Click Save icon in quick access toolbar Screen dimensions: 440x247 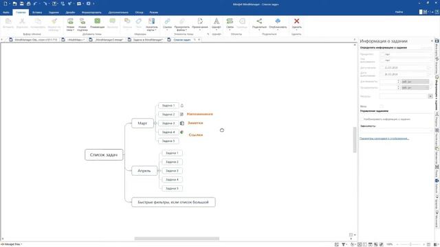pyautogui.click(x=21, y=3)
